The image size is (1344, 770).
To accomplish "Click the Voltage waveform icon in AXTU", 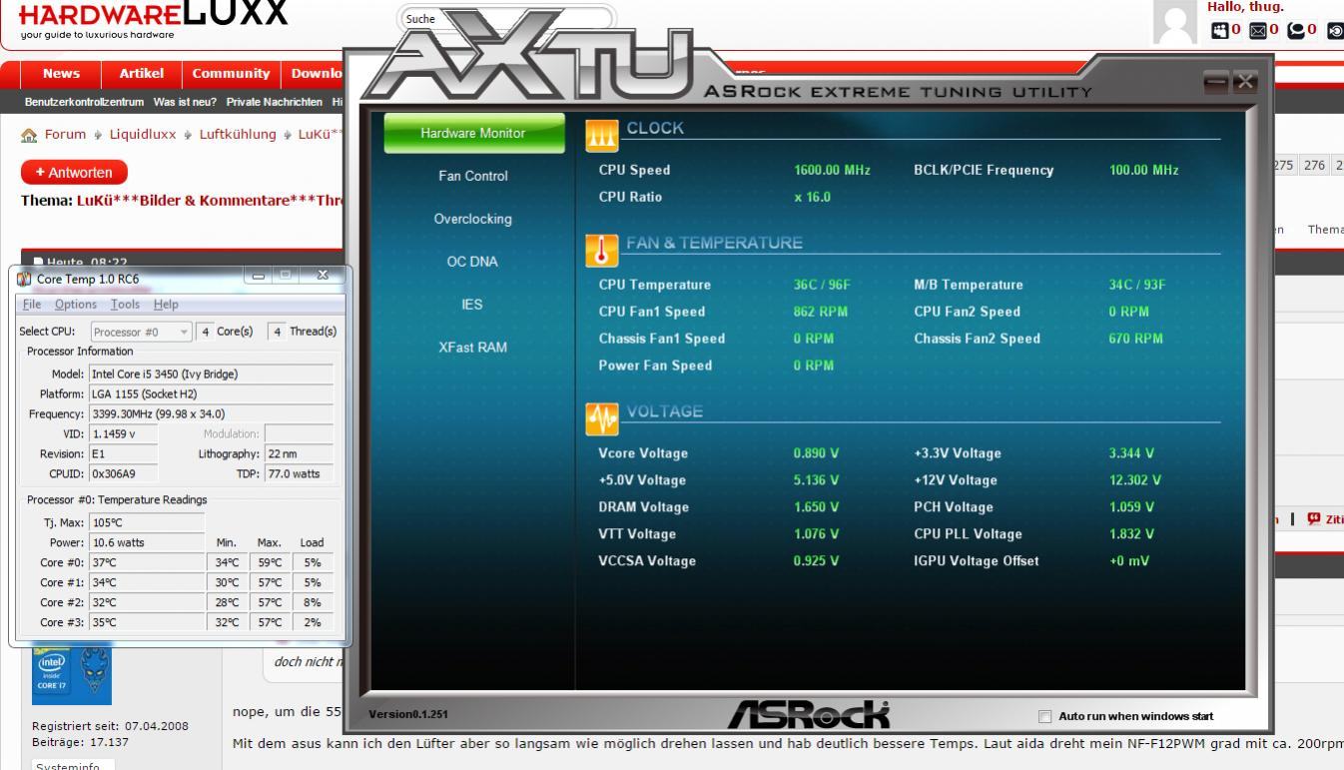I will (601, 419).
